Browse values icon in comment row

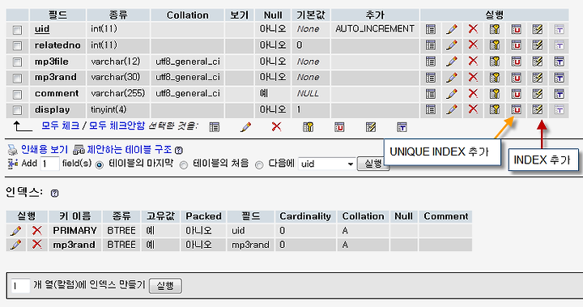431,94
